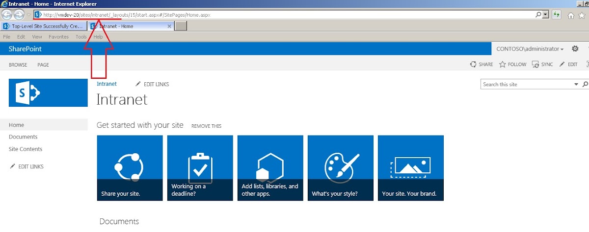Open the View menu

[x=37, y=37]
